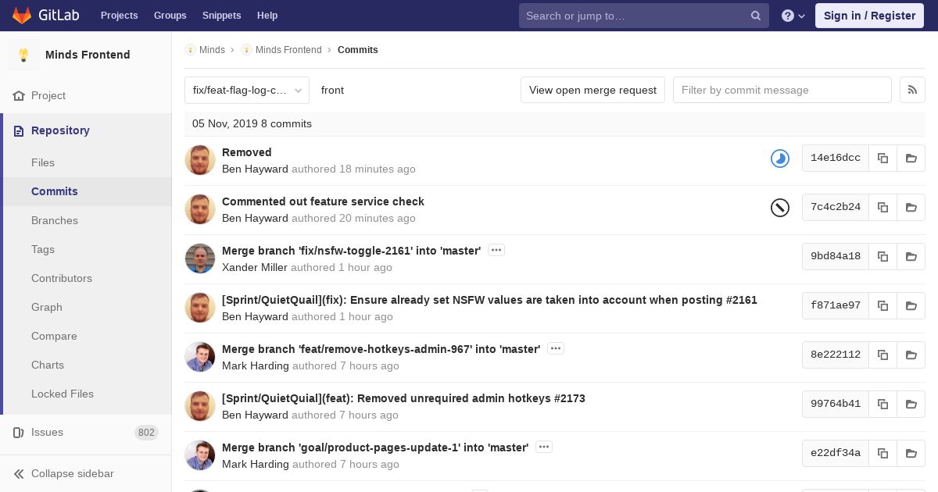Open canceled pipeline status icon for 7c4c2b24
Image resolution: width=938 pixels, height=492 pixels.
(780, 207)
